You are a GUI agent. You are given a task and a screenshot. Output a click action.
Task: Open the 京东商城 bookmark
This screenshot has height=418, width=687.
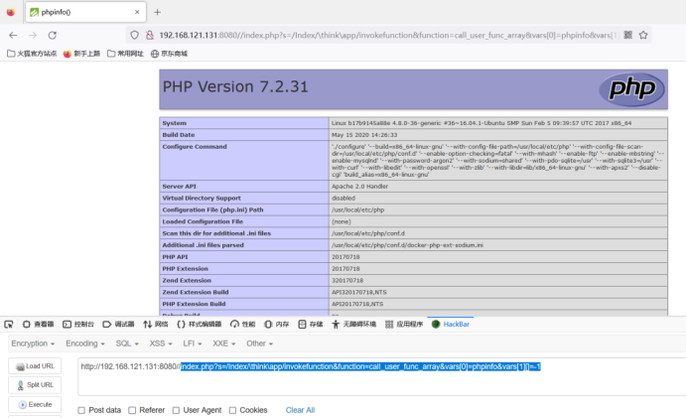169,54
